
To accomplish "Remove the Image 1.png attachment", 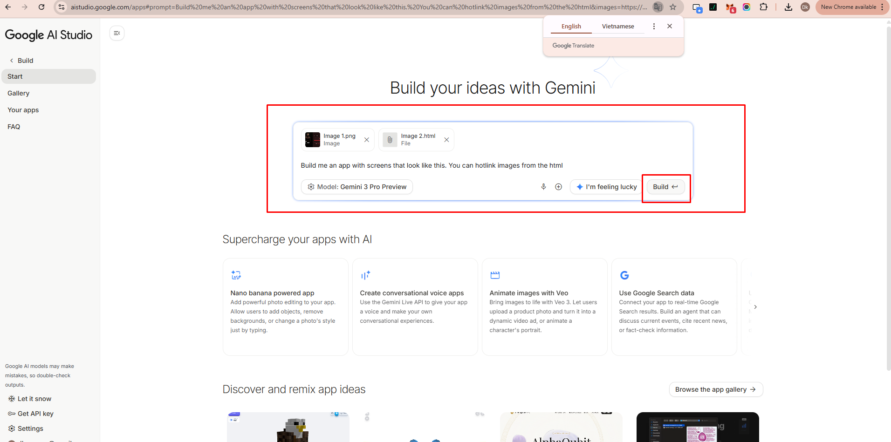I will pos(367,140).
